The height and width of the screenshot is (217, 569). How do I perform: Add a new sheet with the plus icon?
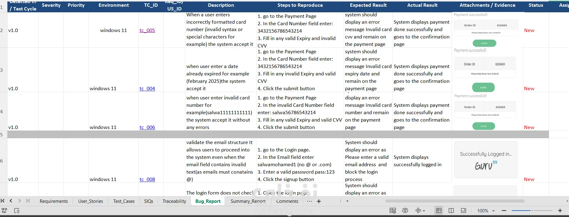point(319,201)
